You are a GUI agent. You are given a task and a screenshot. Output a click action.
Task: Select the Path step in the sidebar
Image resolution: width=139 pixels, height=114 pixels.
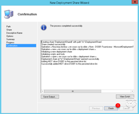pyautogui.click(x=9, y=27)
